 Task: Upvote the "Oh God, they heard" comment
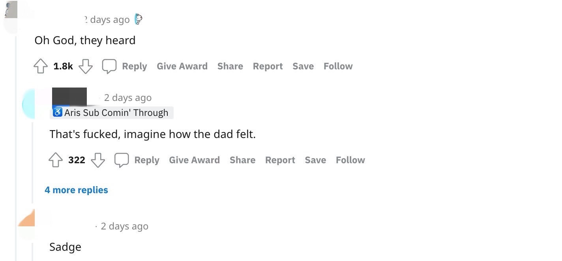(41, 66)
